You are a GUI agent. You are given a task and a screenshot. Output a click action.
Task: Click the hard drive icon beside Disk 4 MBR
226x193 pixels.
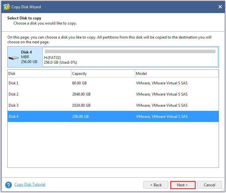pyautogui.click(x=14, y=58)
